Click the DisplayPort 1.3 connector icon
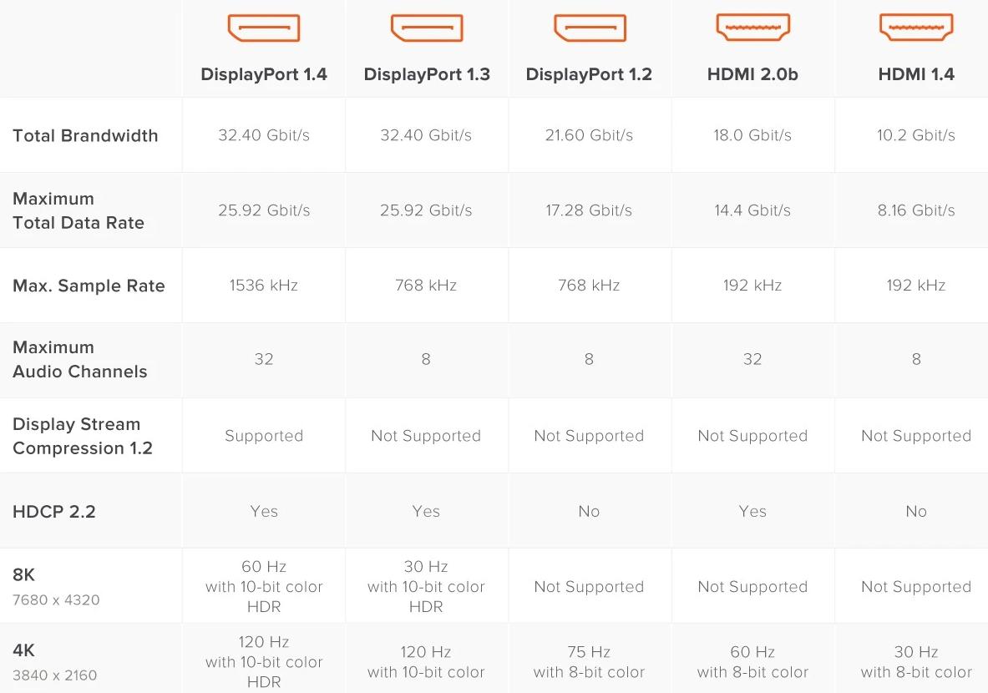This screenshot has height=693, width=988. pos(426,28)
